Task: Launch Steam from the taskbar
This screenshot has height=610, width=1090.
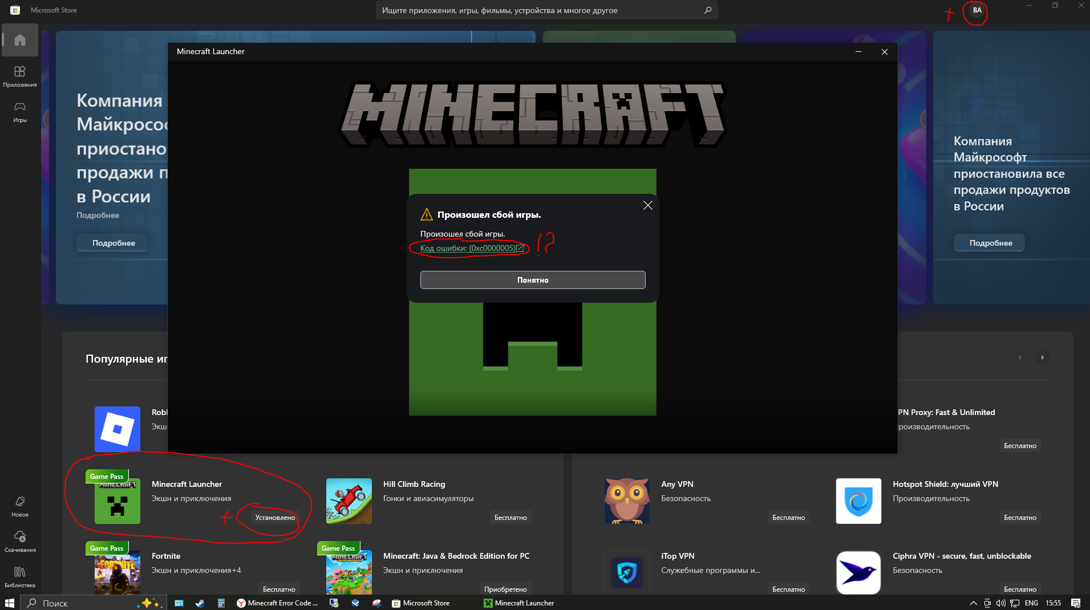Action: click(200, 603)
